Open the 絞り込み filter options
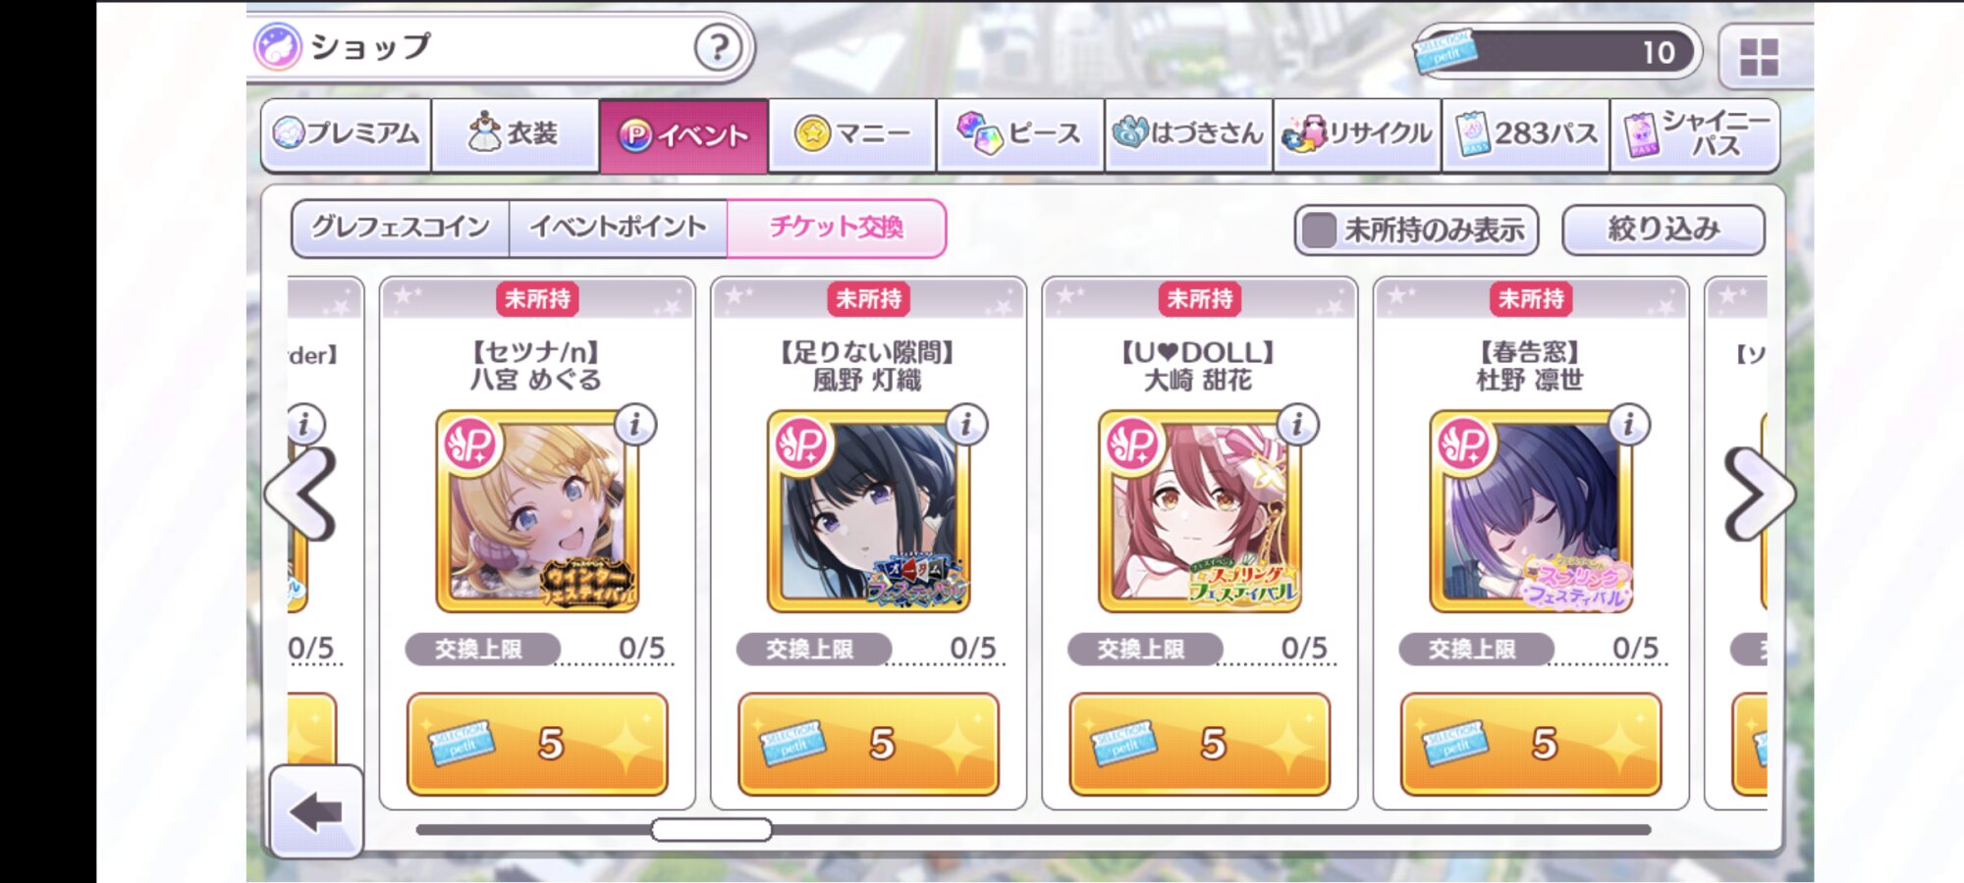The width and height of the screenshot is (1964, 883). point(1663,230)
